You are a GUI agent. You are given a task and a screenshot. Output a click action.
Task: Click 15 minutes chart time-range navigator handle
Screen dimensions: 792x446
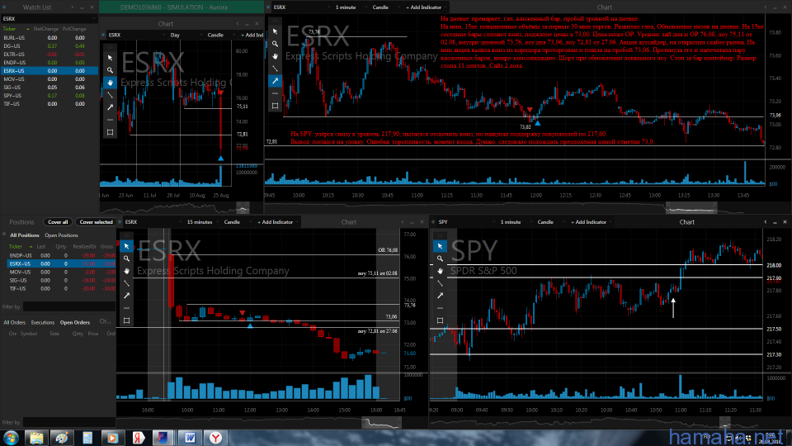click(x=381, y=422)
